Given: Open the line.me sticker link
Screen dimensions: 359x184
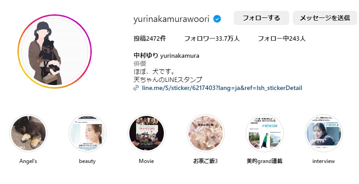Looking at the screenshot, I should point(222,88).
